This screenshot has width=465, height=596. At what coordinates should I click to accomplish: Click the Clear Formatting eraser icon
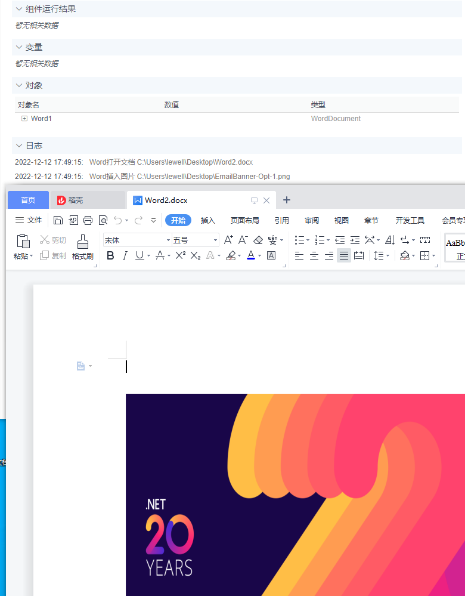pyautogui.click(x=258, y=240)
